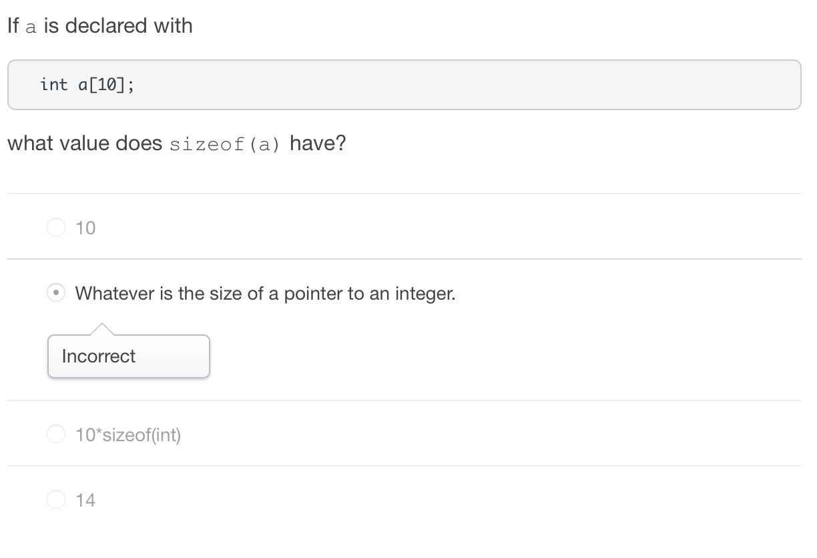
Task: Click the "10*sizeof(int)" answer label text
Action: 128,435
